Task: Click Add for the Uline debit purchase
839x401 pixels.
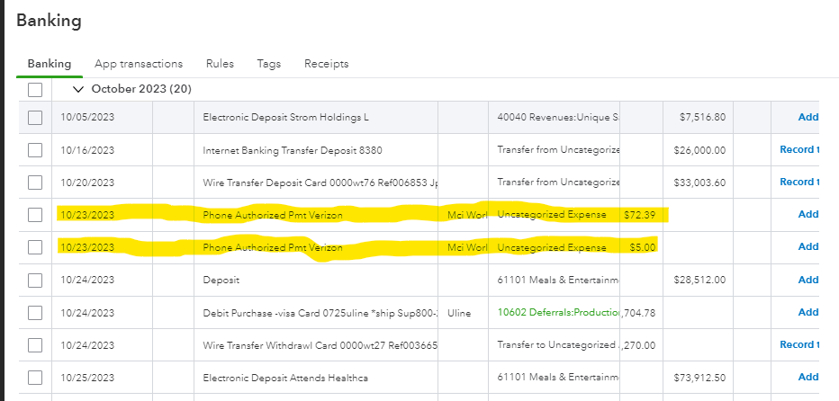Action: pos(807,312)
